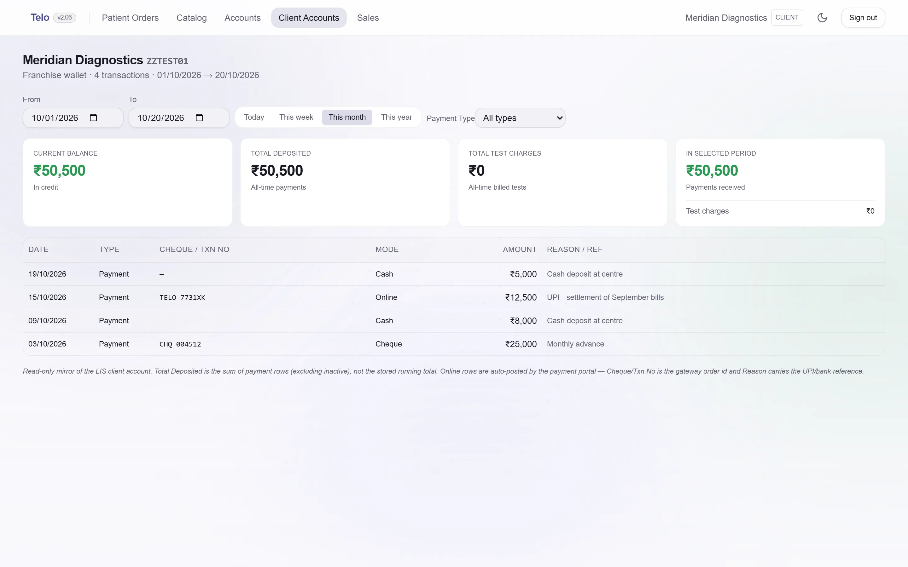This screenshot has height=567, width=908.
Task: Click the Meridian Diagnostics header account name
Action: click(x=726, y=18)
